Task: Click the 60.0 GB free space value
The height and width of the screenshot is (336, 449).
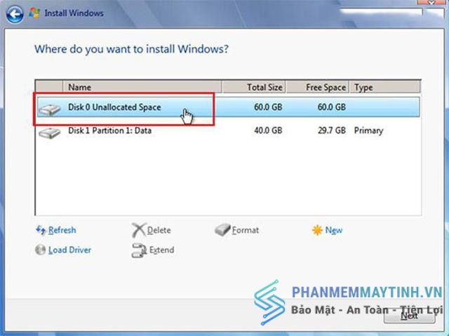Action: pos(332,107)
